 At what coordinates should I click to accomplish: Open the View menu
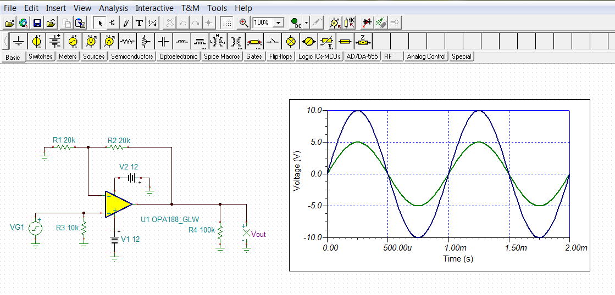pyautogui.click(x=82, y=8)
